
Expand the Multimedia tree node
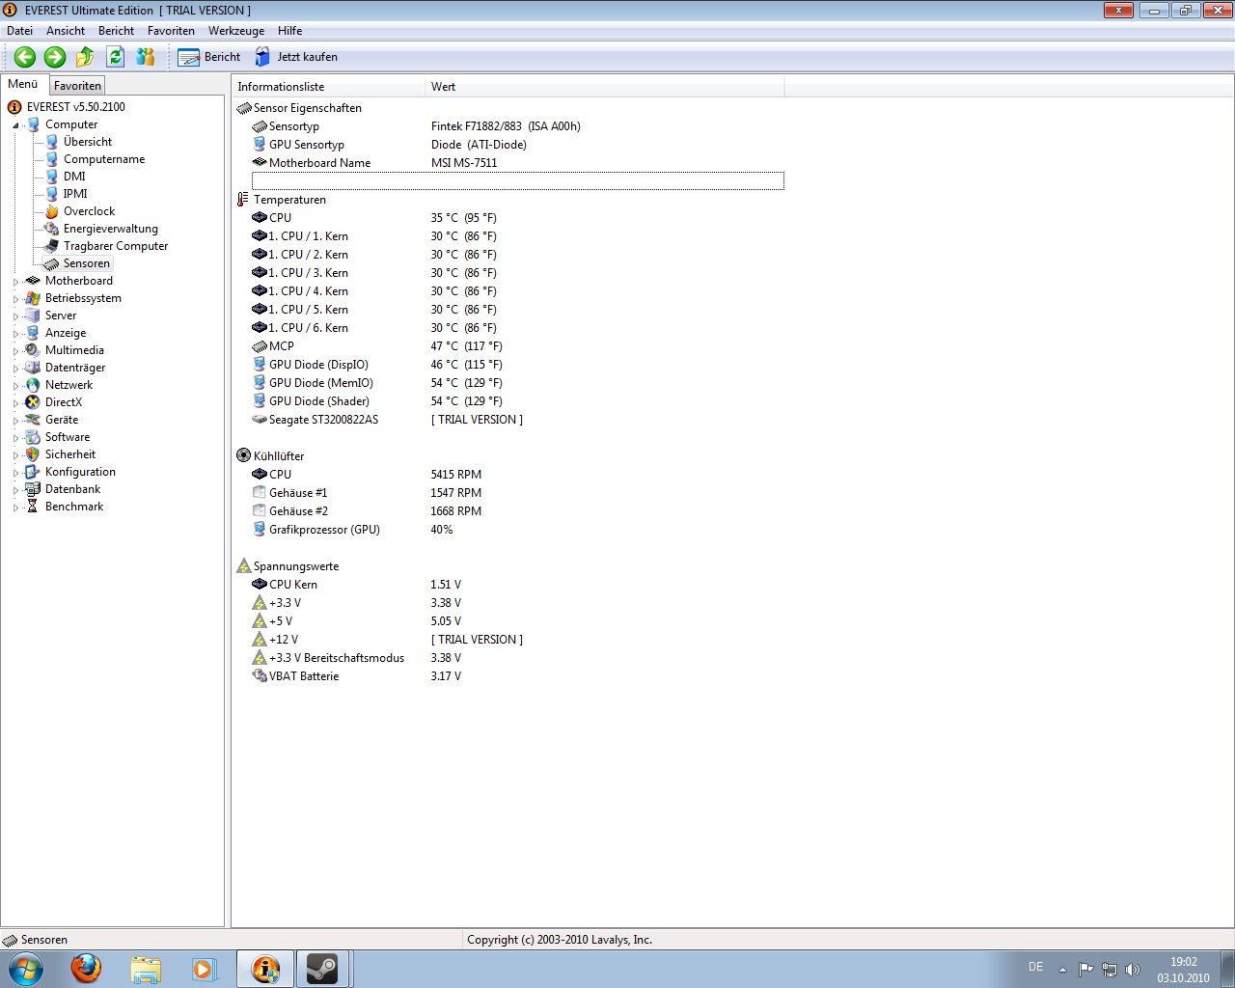tap(15, 351)
